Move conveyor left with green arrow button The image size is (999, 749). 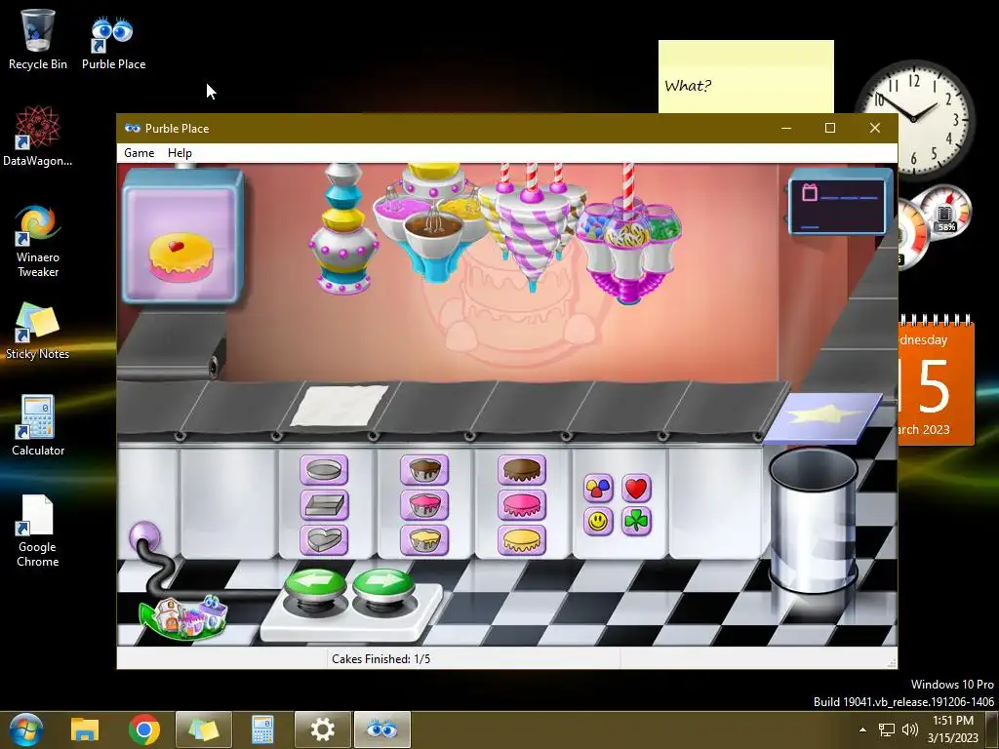(x=315, y=585)
